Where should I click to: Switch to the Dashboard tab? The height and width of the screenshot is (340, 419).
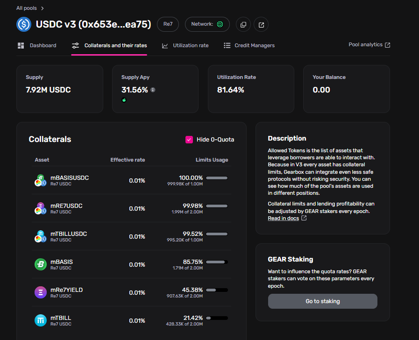pyautogui.click(x=37, y=45)
